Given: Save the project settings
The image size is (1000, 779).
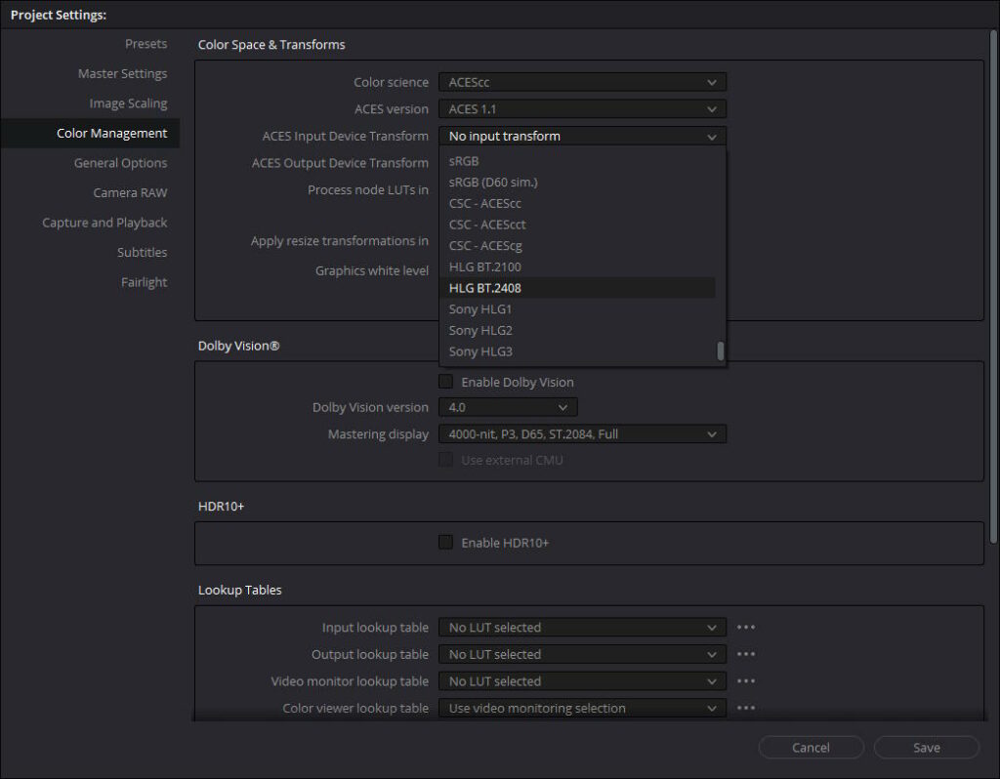Looking at the screenshot, I should [x=925, y=747].
